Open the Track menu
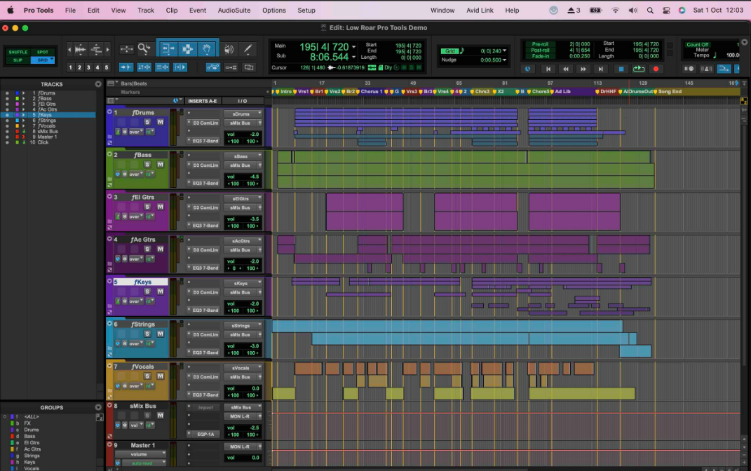The width and height of the screenshot is (751, 471). tap(146, 10)
